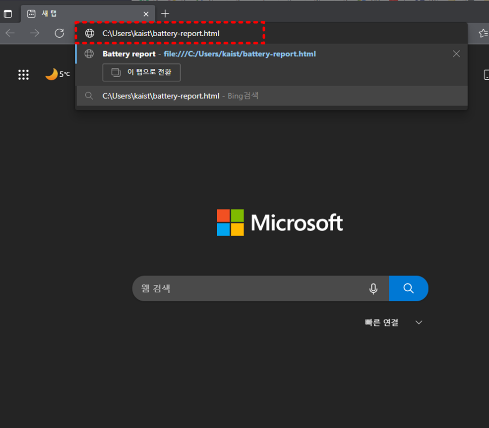Viewport: 489px width, 428px height.
Task: Open the 5°C weather widget
Action: 58,74
